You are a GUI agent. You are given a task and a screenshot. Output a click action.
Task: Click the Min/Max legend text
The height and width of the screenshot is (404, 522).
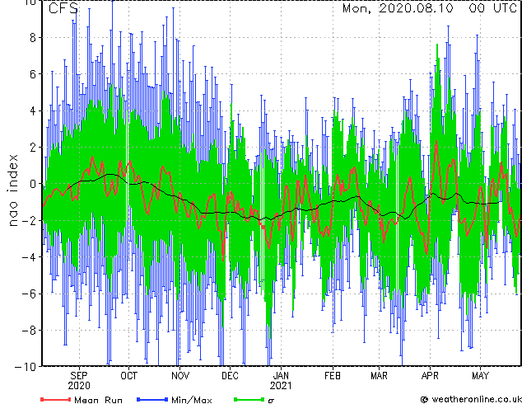pyautogui.click(x=191, y=400)
